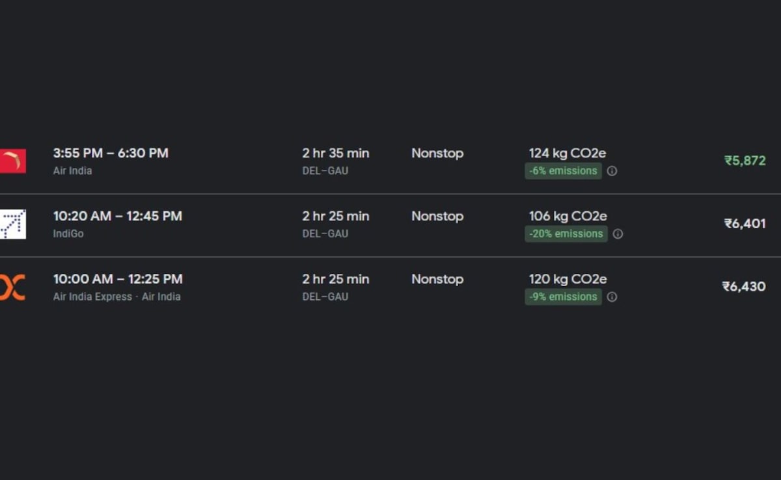Image resolution: width=781 pixels, height=480 pixels.
Task: Click the IndiGo airline logo
Action: [x=12, y=224]
